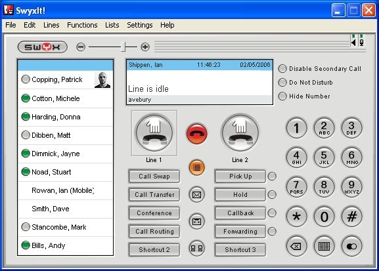This screenshot has height=271, width=379.
Task: Click the Swyx logo button
Action: click(42, 47)
